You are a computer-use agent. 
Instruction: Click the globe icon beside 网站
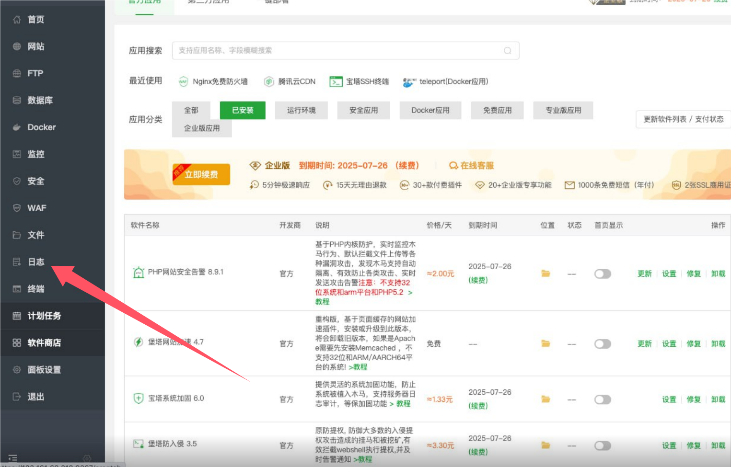tap(17, 46)
